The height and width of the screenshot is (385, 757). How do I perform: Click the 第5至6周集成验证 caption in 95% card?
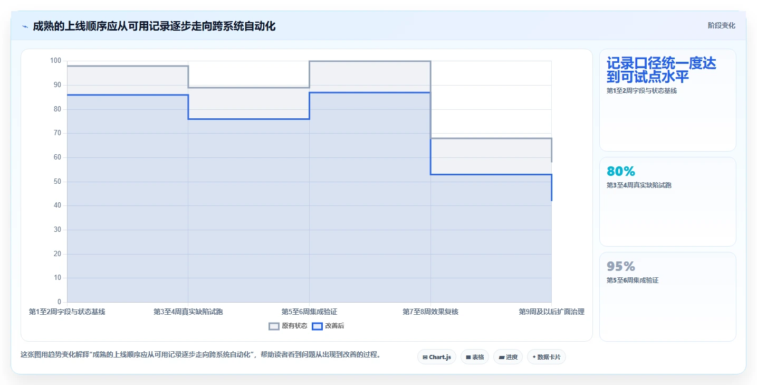[x=633, y=280]
